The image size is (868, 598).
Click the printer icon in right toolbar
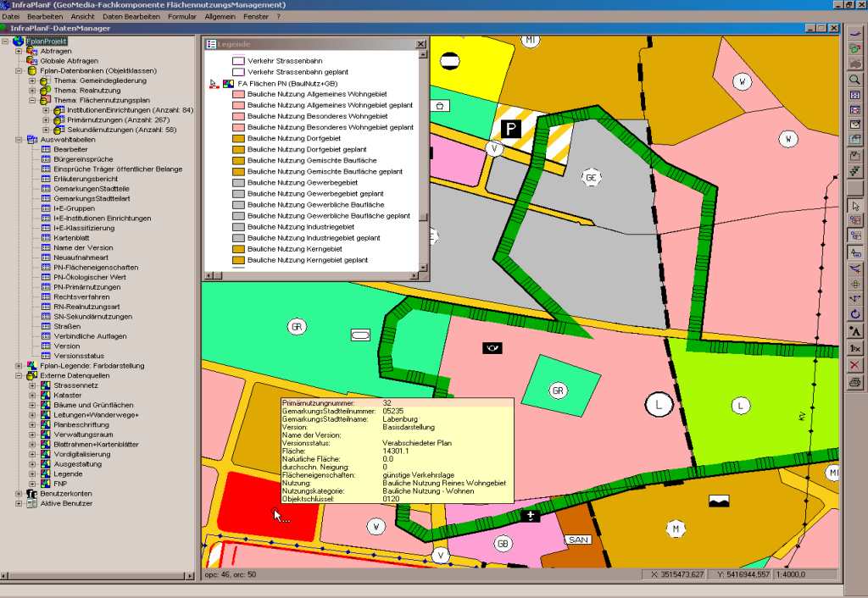(x=854, y=382)
